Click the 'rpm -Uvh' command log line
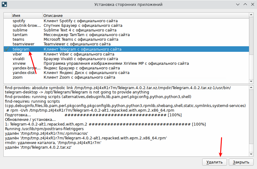The width and height of the screenshot is (257, 169). pos(90,110)
